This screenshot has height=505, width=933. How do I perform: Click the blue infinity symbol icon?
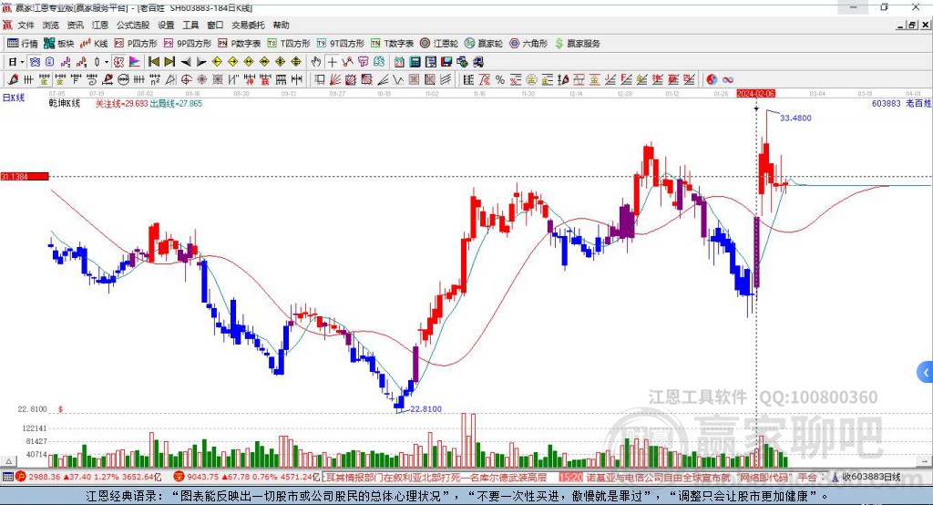tap(728, 79)
